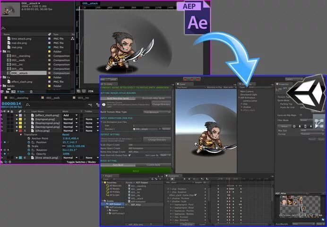Toggle Anchor Point stopwatch in After Effects

coord(29,138)
